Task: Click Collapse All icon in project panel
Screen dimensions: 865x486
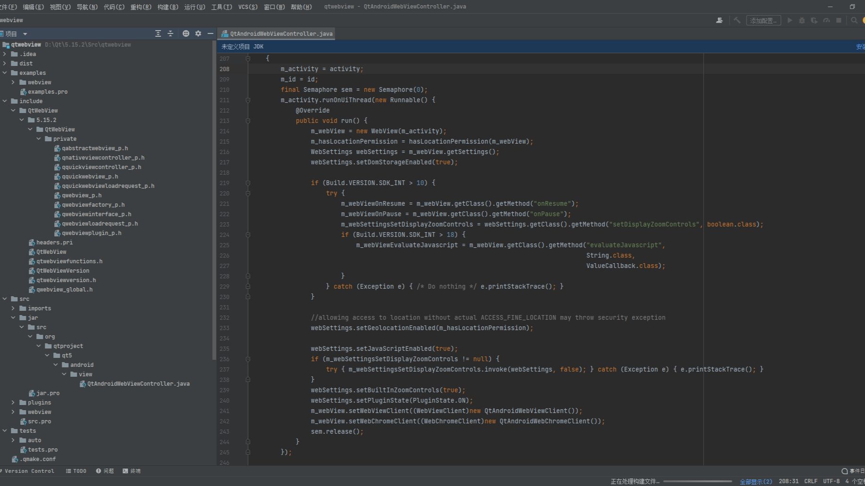Action: 170,33
